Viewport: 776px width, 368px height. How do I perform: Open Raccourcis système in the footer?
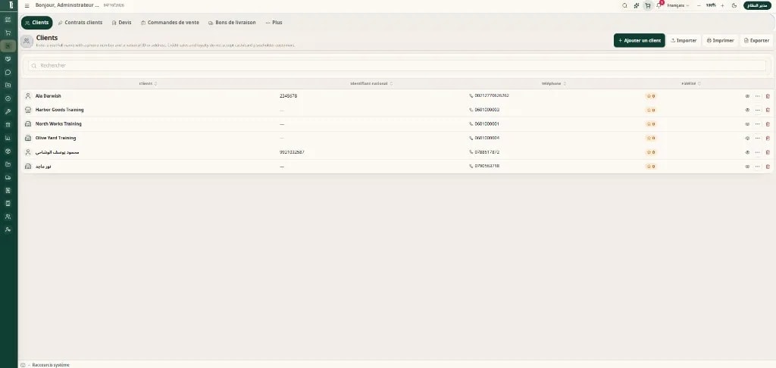coord(51,364)
